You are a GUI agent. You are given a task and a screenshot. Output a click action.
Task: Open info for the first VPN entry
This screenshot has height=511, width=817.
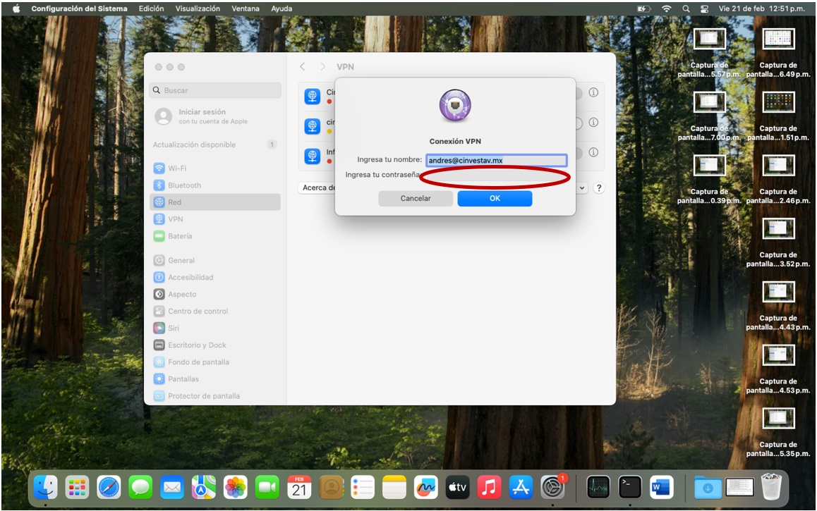[593, 92]
